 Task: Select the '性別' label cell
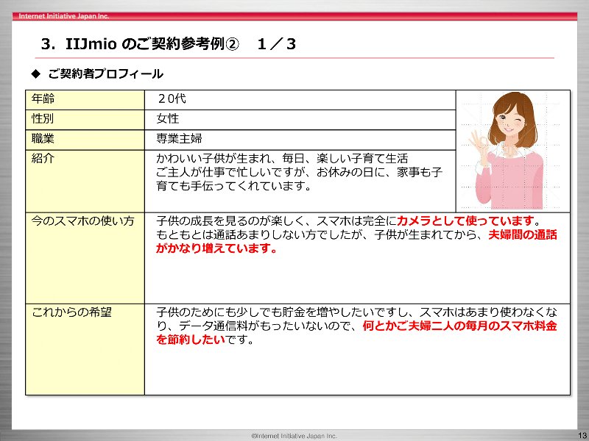click(85, 120)
